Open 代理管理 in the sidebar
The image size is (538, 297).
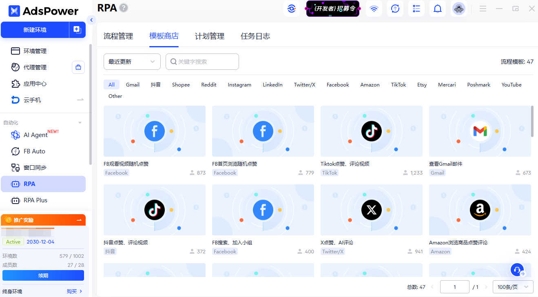click(35, 67)
